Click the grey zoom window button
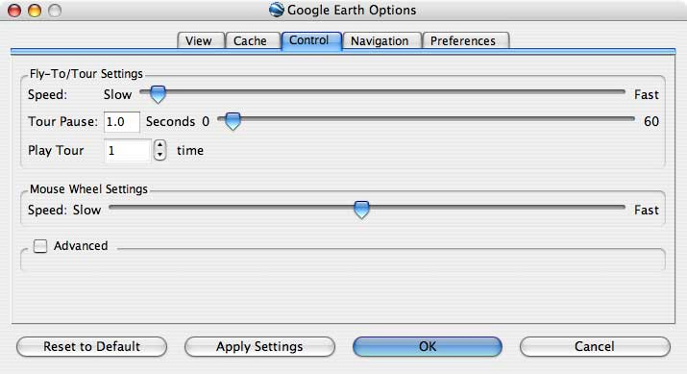687x374 pixels. [55, 10]
